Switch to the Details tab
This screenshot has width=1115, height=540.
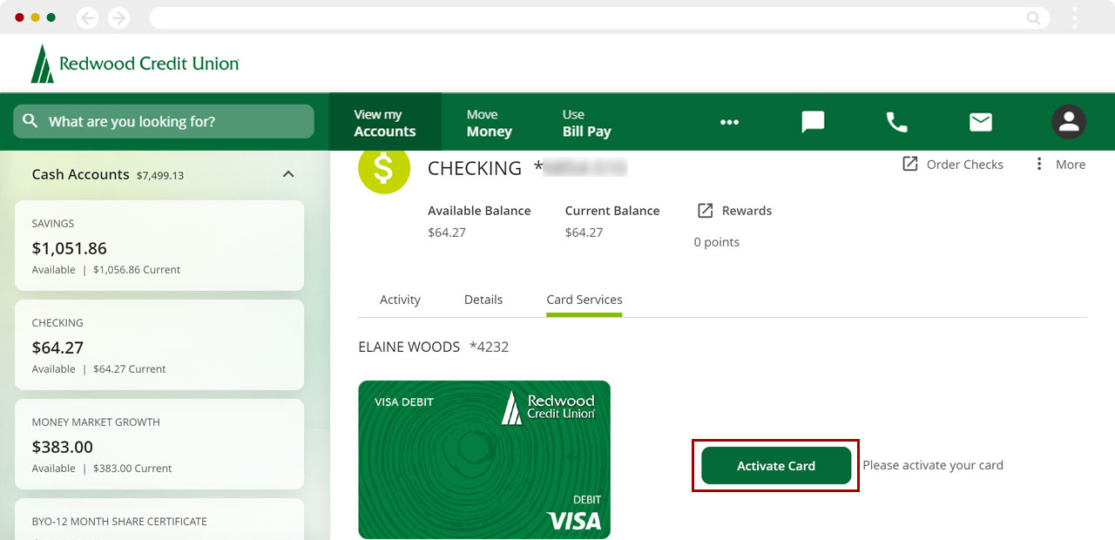click(483, 300)
